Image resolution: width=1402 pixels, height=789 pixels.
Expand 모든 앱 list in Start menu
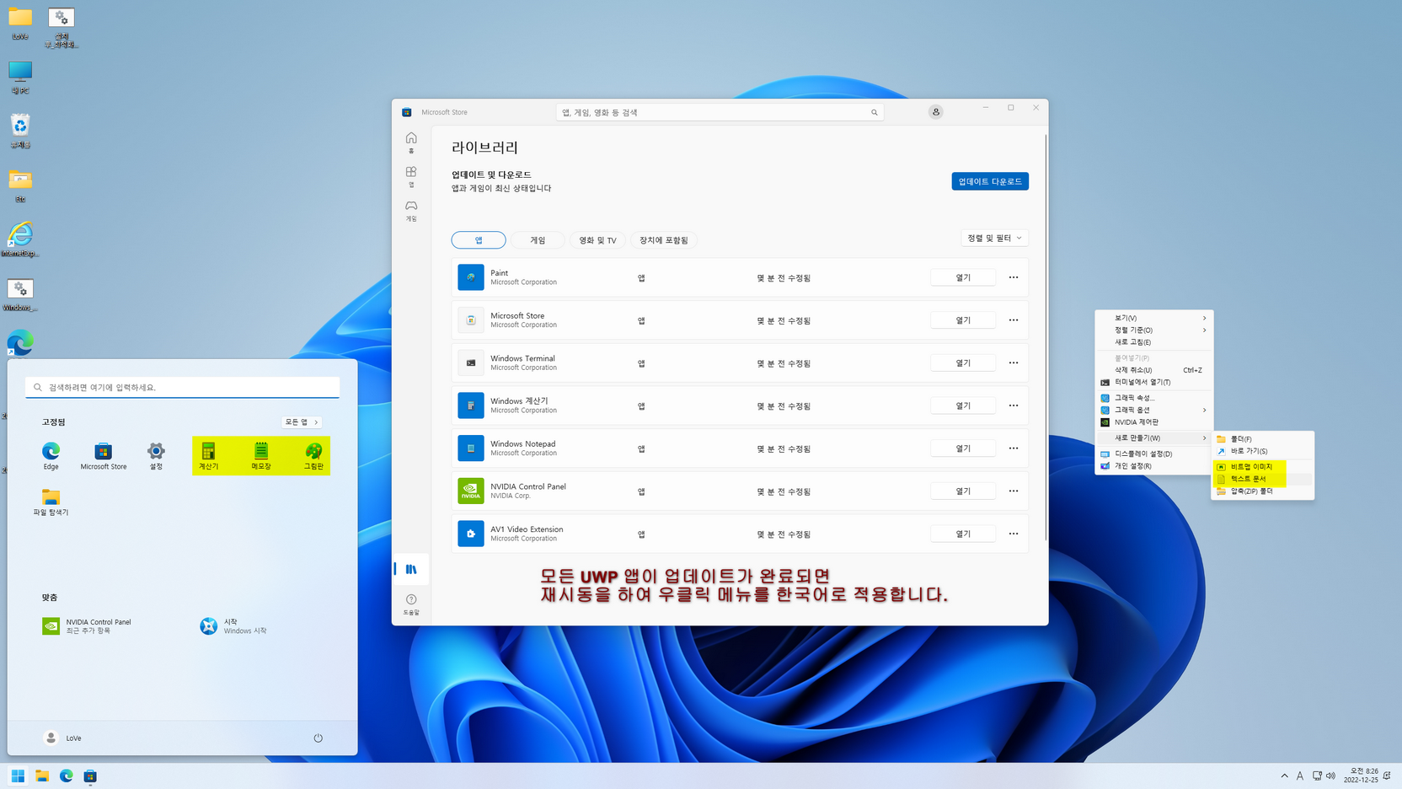[x=302, y=421]
